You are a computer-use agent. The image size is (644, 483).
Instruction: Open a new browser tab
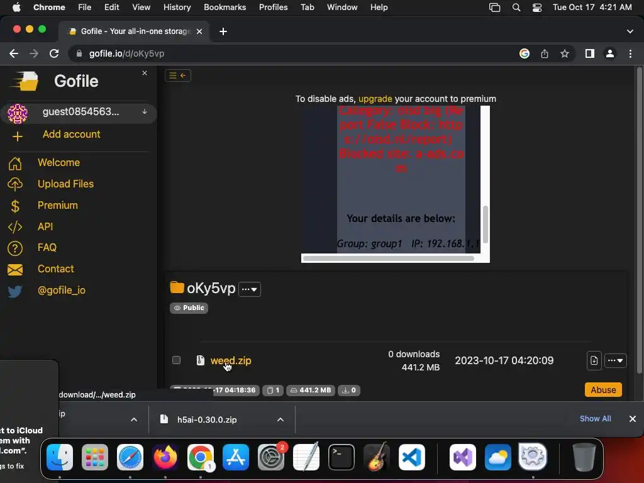pyautogui.click(x=223, y=31)
